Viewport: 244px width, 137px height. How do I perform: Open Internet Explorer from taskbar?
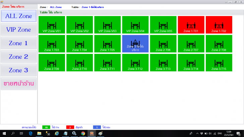[x=57, y=133]
